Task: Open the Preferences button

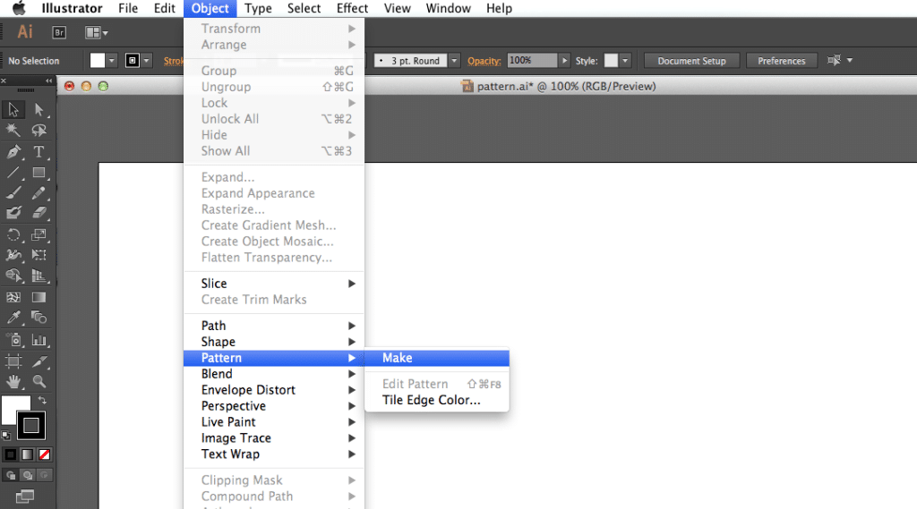Action: coord(781,61)
